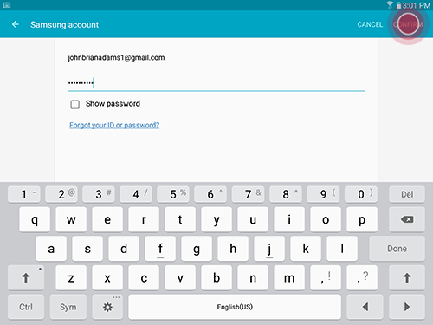The height and width of the screenshot is (325, 433).
Task: Tap the backspace key on keyboard
Action: coord(407,219)
